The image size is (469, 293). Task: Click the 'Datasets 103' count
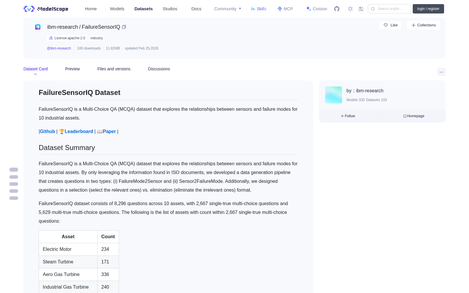[x=376, y=100]
